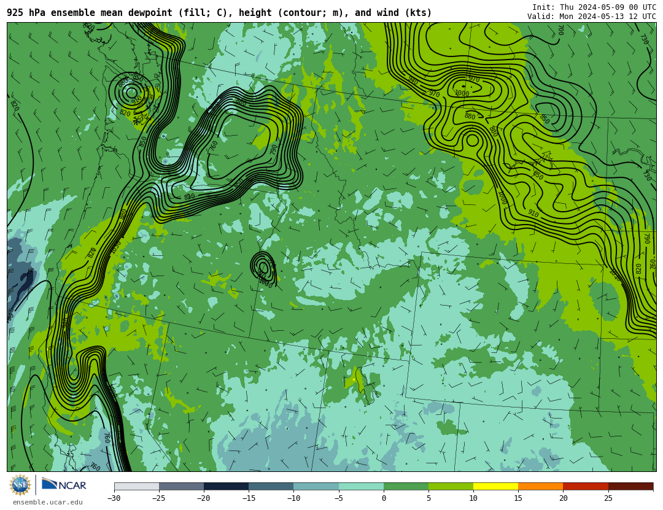Click the NCAR logo
The image size is (663, 510).
[64, 485]
